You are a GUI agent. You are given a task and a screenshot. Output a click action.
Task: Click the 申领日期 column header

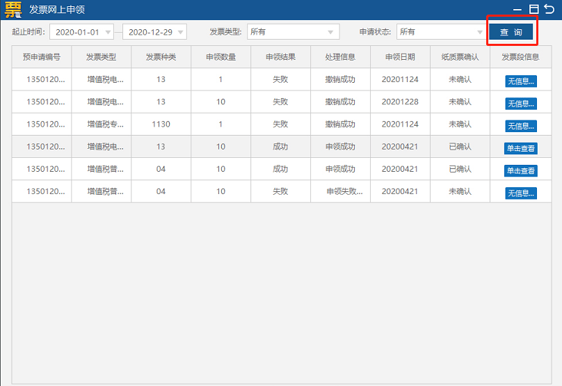(400, 57)
